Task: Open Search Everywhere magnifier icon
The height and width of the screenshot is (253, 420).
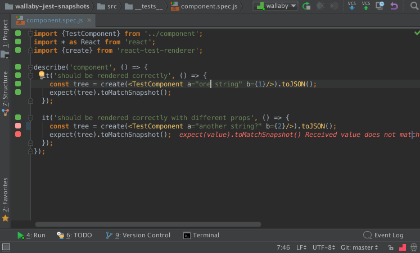Action: click(414, 6)
